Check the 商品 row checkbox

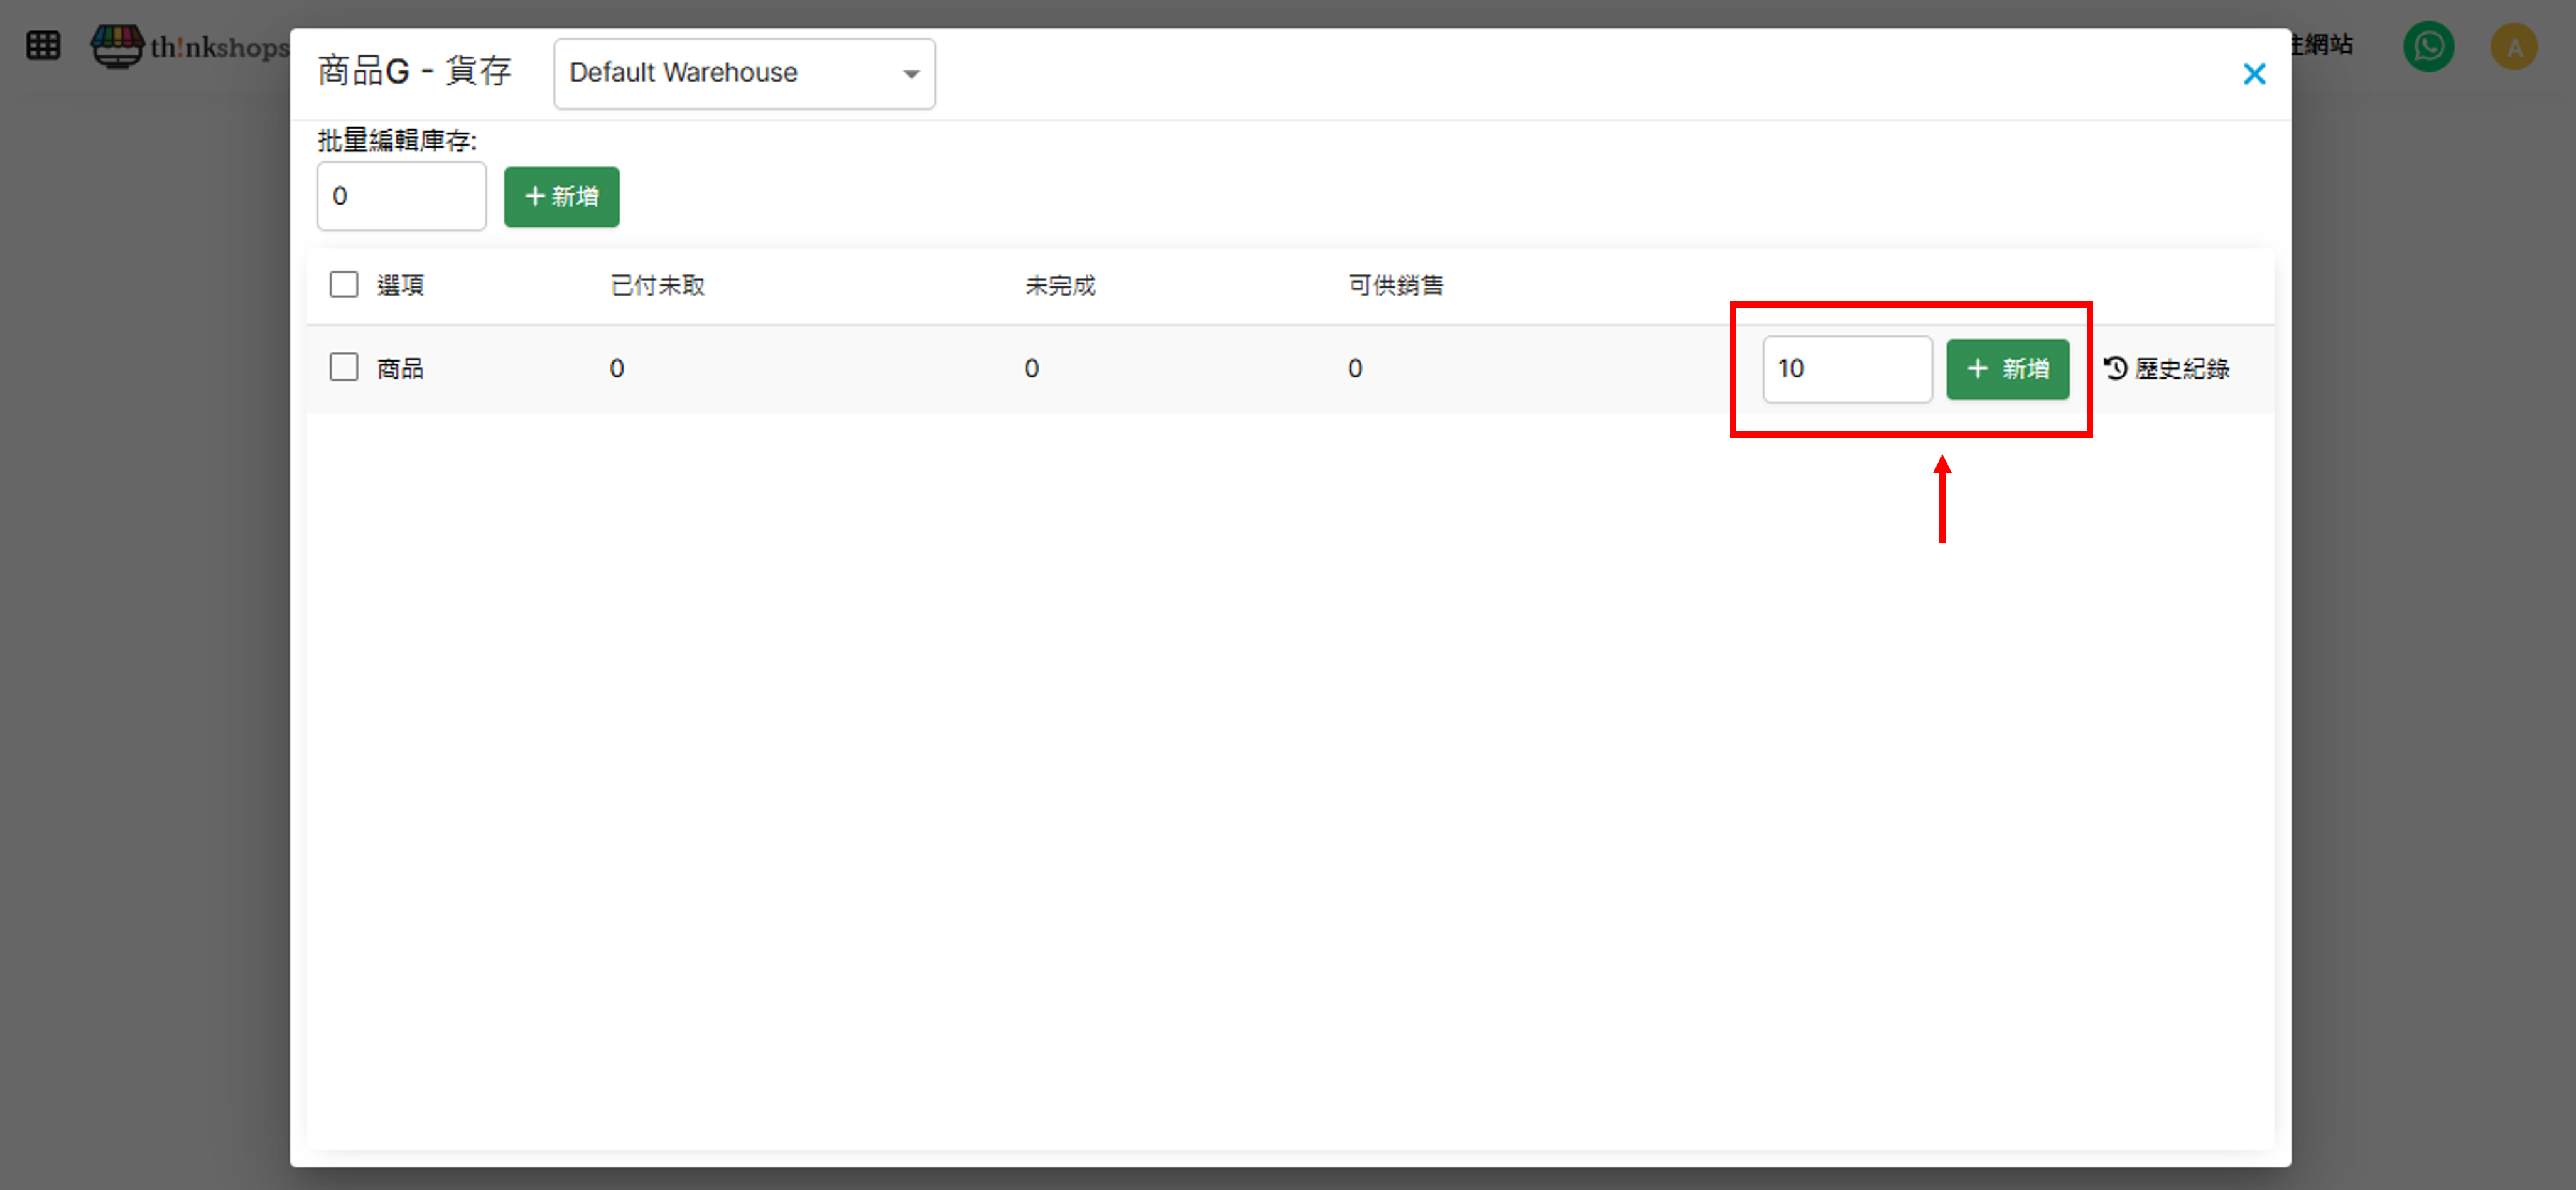tap(344, 367)
